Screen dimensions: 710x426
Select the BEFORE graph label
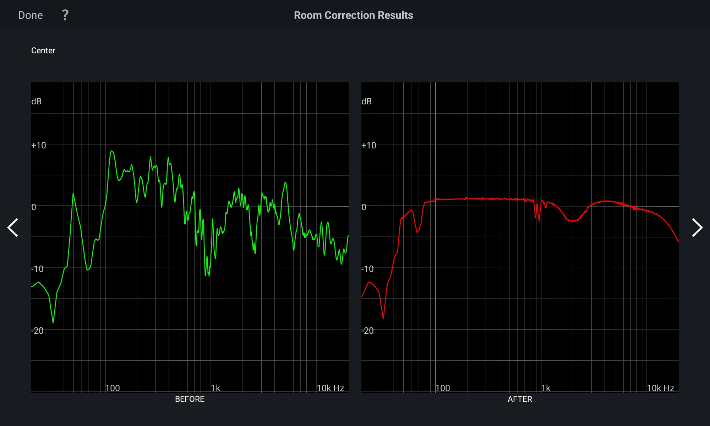pyautogui.click(x=190, y=399)
